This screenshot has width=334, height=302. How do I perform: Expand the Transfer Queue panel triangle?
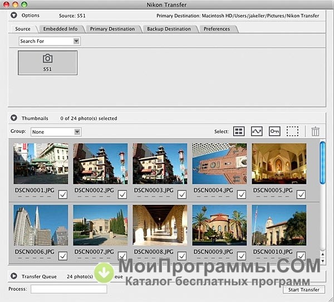[14, 276]
